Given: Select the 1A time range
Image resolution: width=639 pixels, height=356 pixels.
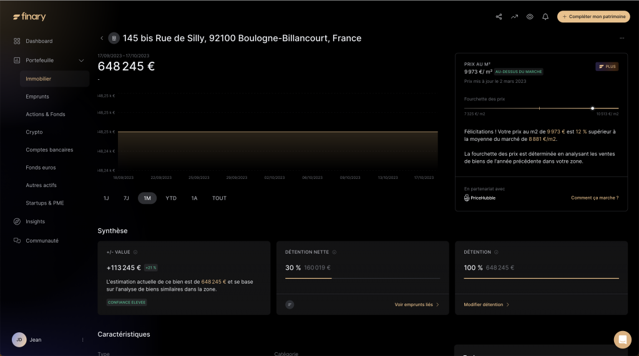Looking at the screenshot, I should pyautogui.click(x=194, y=198).
